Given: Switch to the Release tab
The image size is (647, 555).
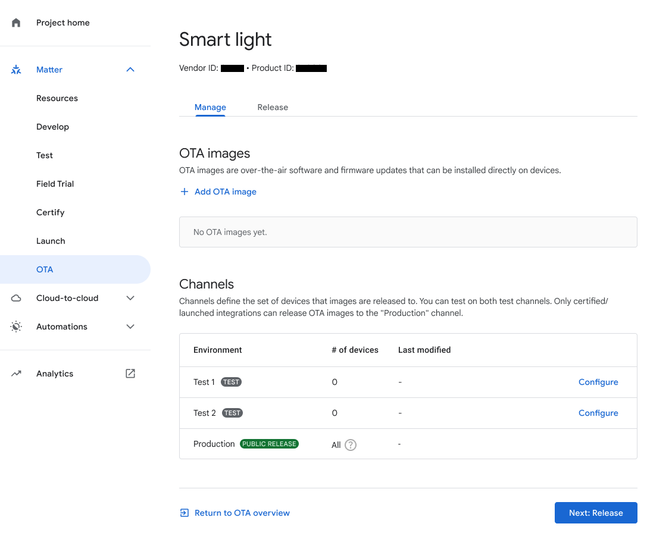Looking at the screenshot, I should pos(273,107).
